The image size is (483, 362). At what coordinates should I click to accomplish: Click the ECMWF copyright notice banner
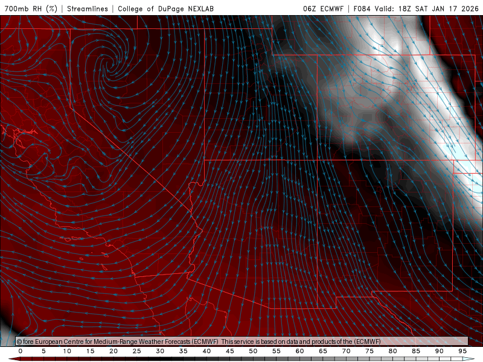(x=242, y=341)
